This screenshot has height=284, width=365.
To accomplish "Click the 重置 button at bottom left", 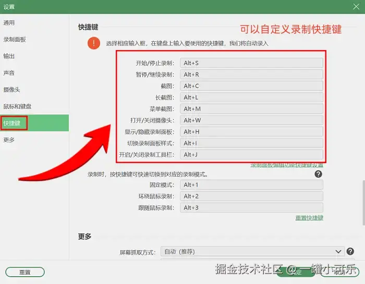I will (25, 272).
